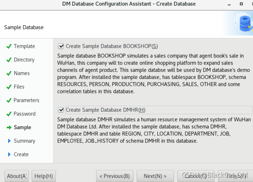Jump to Summary step
The image size is (253, 182).
(24, 141)
